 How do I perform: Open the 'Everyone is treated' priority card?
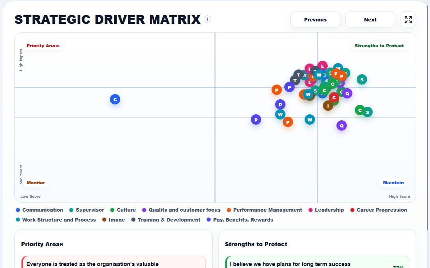pos(113,262)
